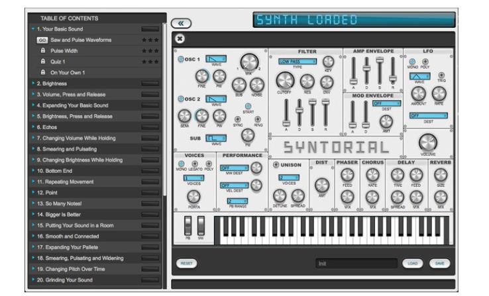The image size is (489, 296).
Task: Click the PB pitch bend wheel
Action: coord(188,226)
